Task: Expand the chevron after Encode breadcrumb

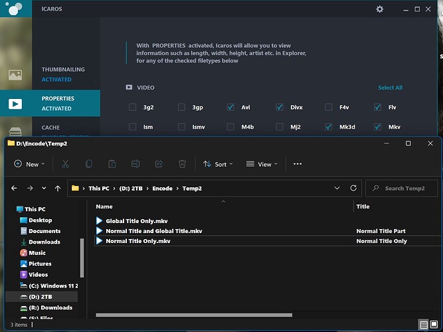Action: (x=177, y=189)
